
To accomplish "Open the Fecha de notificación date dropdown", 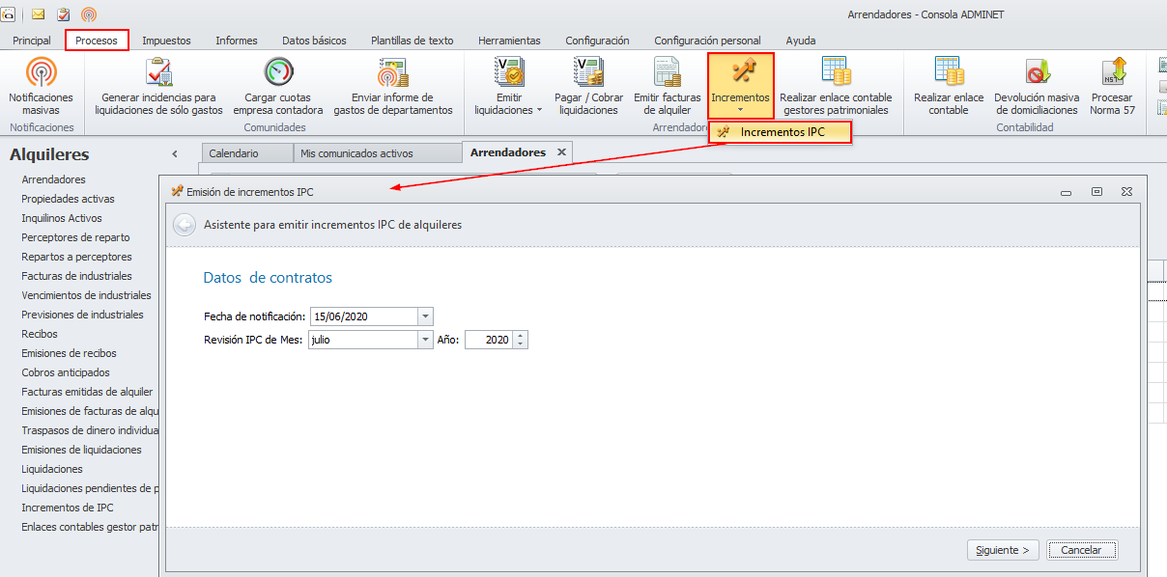I will coord(426,316).
